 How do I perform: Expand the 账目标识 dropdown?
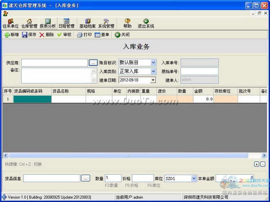153,63
